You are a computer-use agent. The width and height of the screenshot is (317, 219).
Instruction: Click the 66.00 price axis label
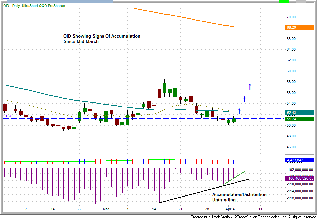pos(291,39)
